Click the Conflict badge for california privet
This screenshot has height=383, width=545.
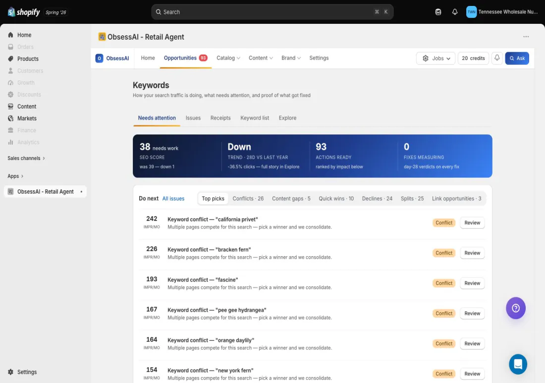point(444,223)
